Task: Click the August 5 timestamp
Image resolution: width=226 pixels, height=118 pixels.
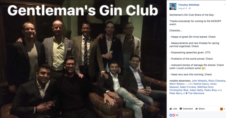Action: [182, 8]
